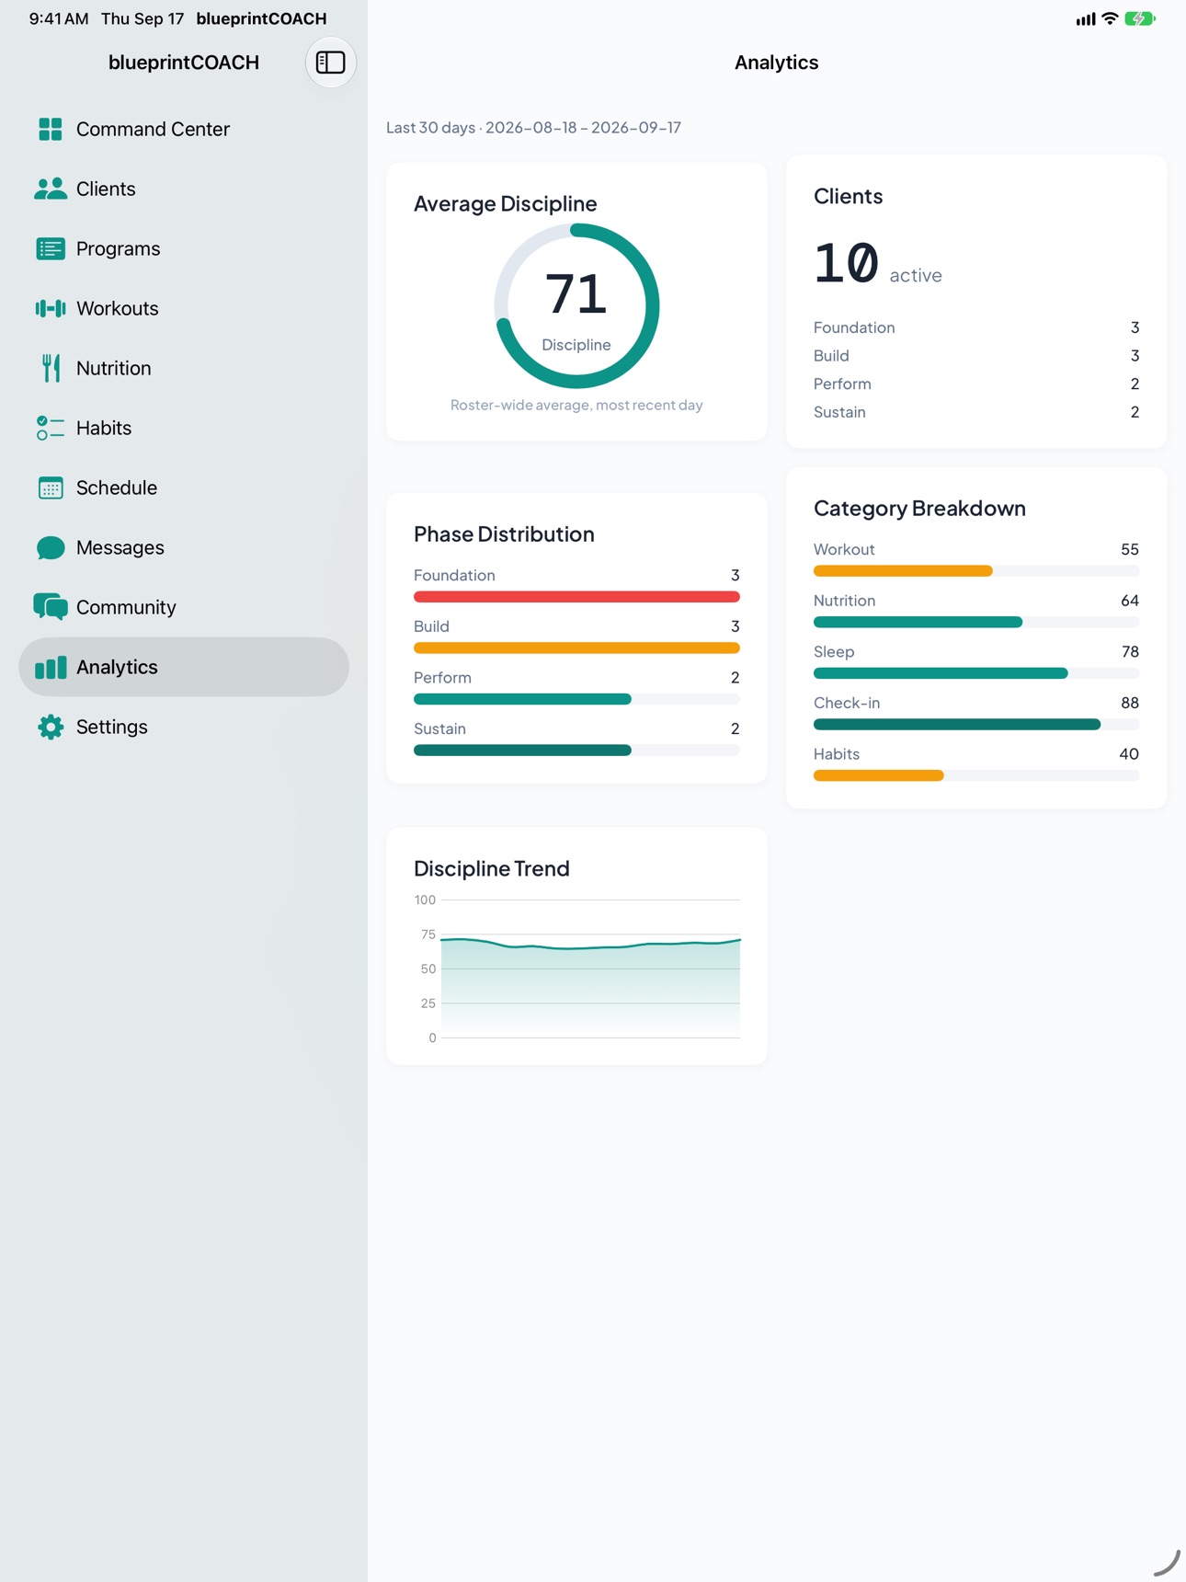Open Workouts dumbbell icon
The height and width of the screenshot is (1582, 1186).
click(51, 308)
